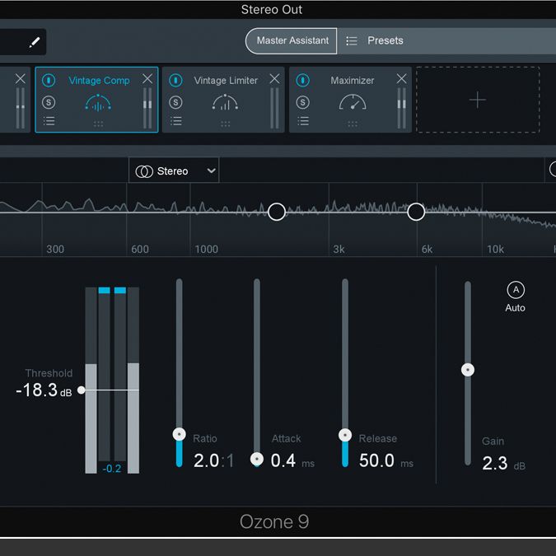The width and height of the screenshot is (556, 556).
Task: Grab the Vintage Comp drag handle dots
Action: pyautogui.click(x=98, y=124)
